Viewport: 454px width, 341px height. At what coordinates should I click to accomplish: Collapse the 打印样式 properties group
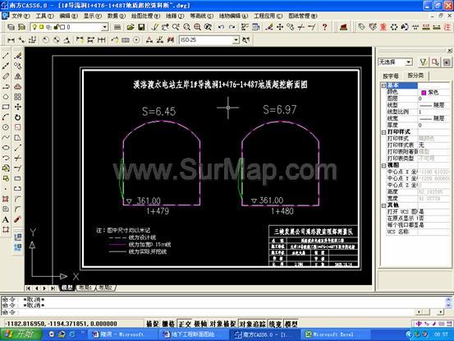pyautogui.click(x=383, y=132)
